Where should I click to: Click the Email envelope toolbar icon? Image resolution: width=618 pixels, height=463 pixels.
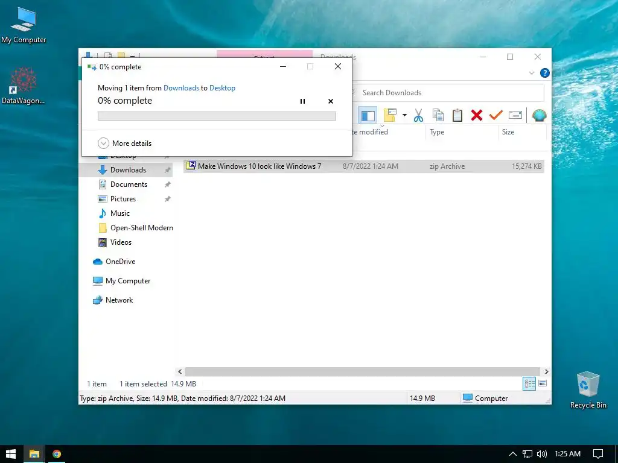pyautogui.click(x=515, y=115)
